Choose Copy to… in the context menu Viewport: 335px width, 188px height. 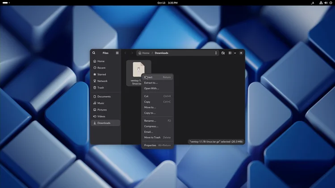tap(158, 113)
